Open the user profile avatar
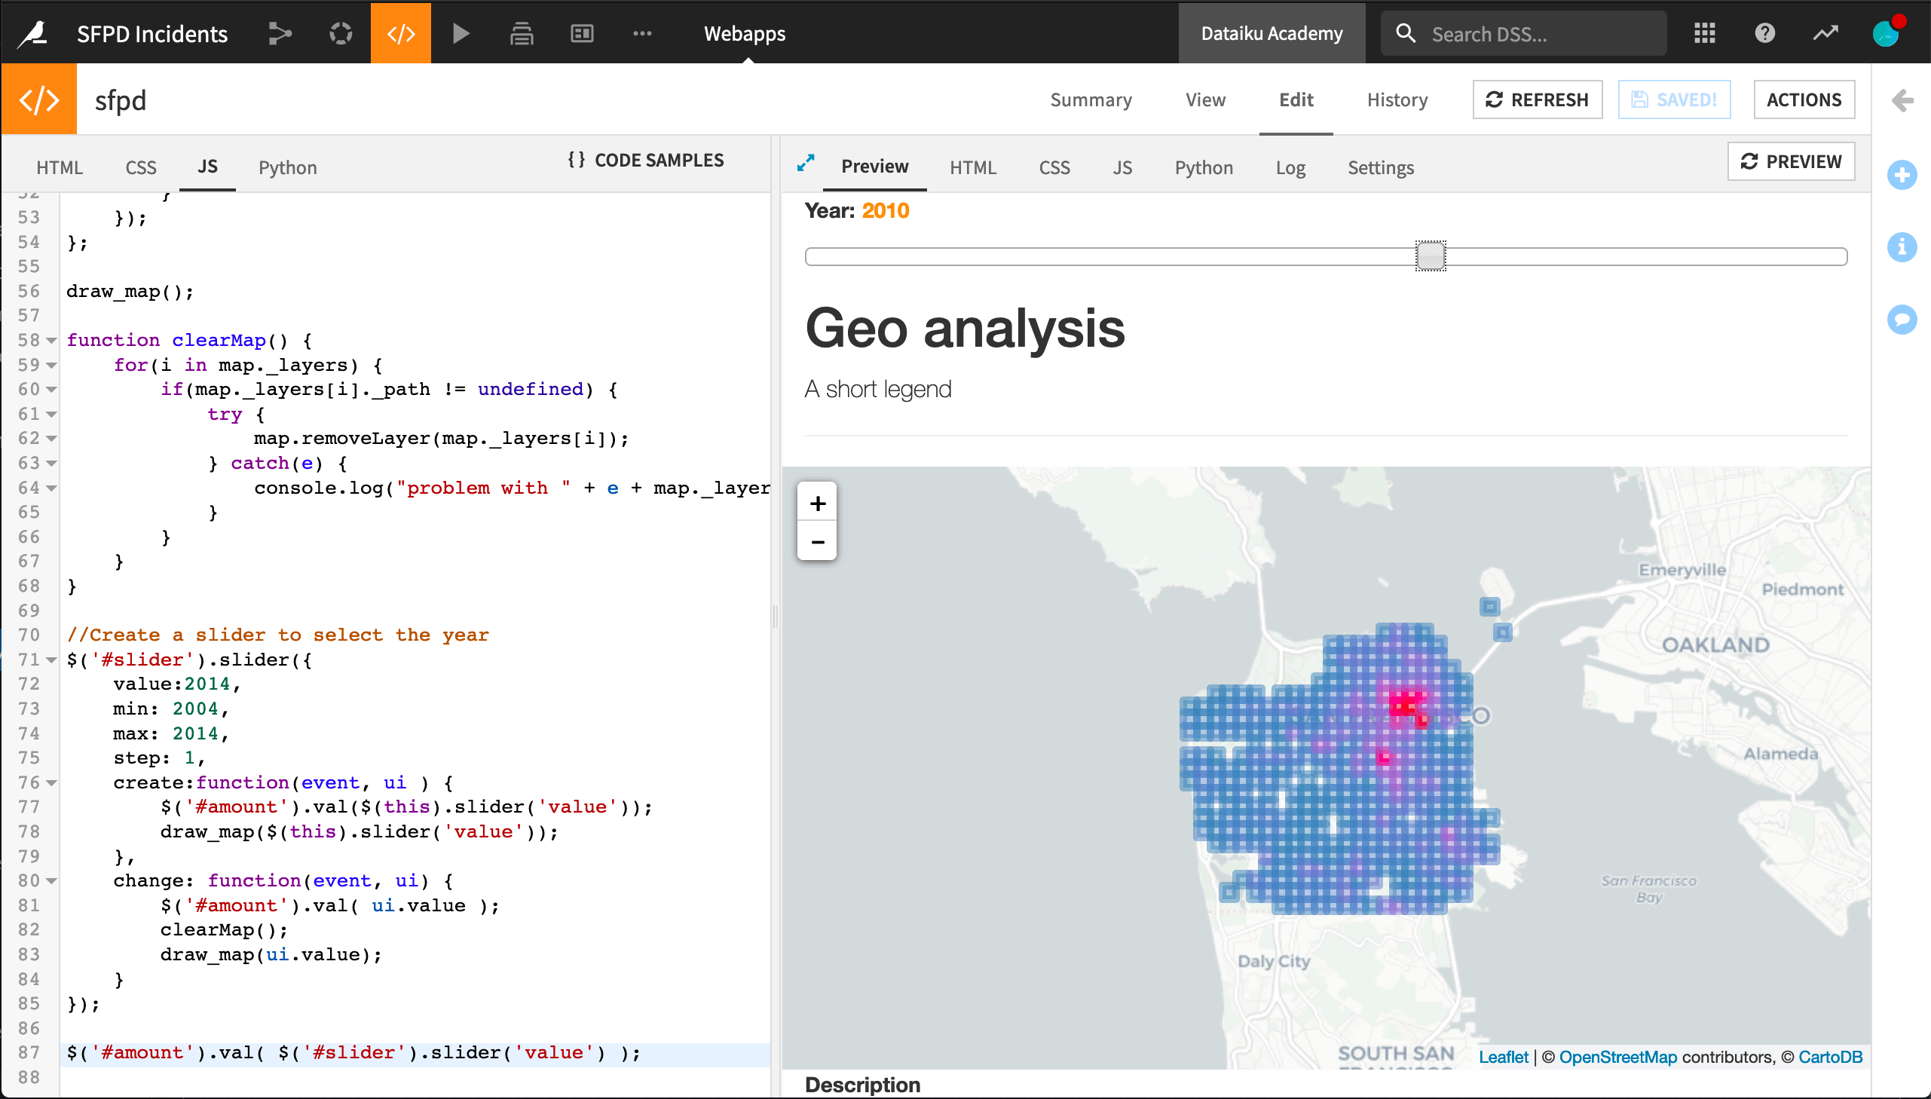The width and height of the screenshot is (1931, 1099). coord(1887,32)
